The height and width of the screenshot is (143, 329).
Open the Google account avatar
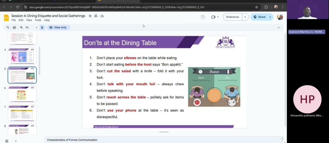(x=280, y=17)
